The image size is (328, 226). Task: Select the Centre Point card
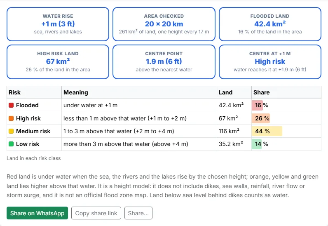click(164, 62)
